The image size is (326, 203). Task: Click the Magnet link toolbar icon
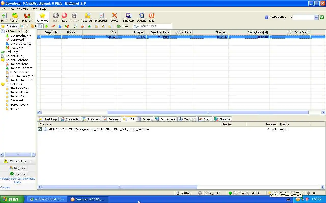(x=27, y=18)
